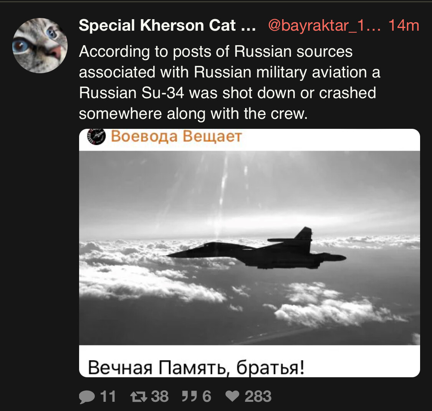Select the tweet text about Russian sources
The image size is (432, 411).
[x=230, y=82]
